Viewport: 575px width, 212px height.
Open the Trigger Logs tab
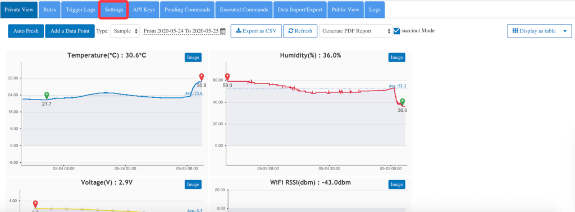coord(80,10)
